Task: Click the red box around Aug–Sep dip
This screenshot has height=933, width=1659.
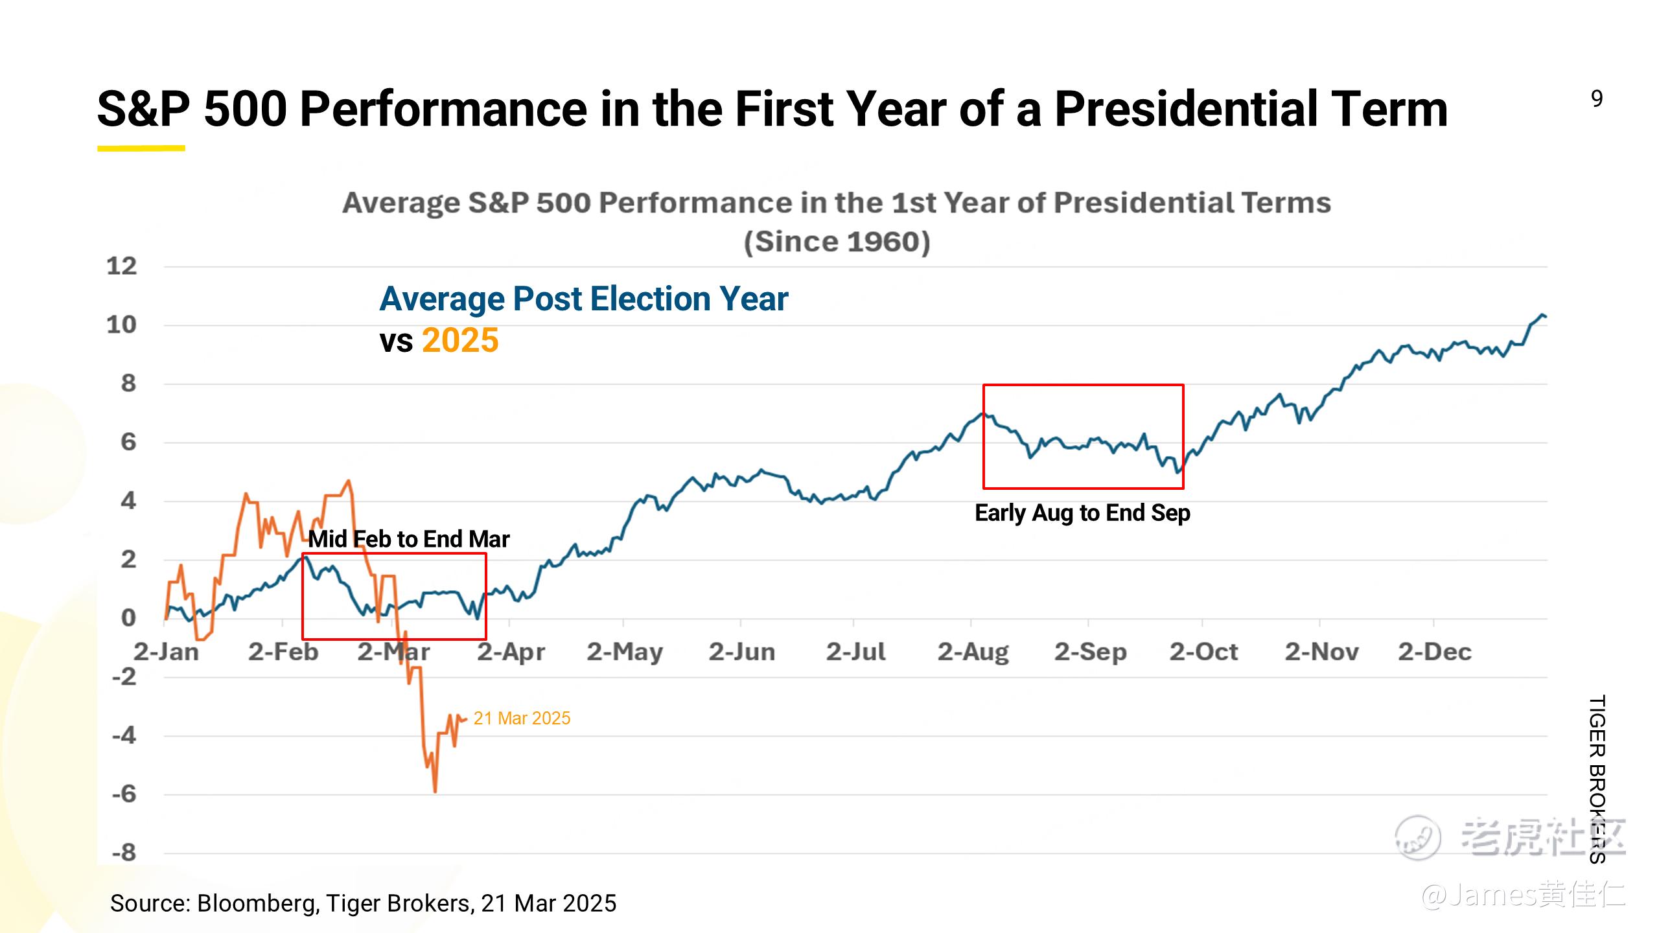Action: [1084, 436]
